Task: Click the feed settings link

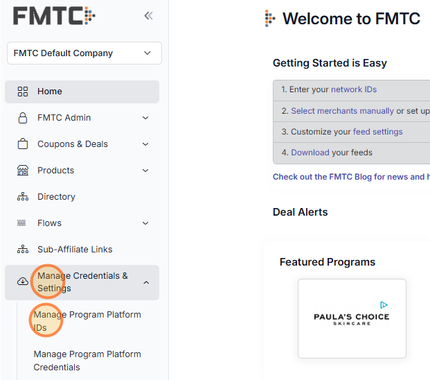Action: (377, 132)
